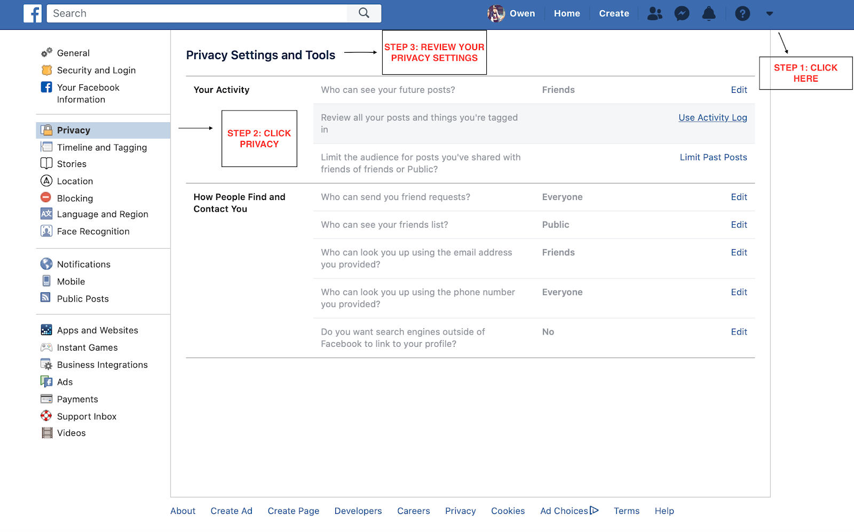The width and height of the screenshot is (854, 532).
Task: Select Timeline and Tagging settings
Action: [x=102, y=147]
